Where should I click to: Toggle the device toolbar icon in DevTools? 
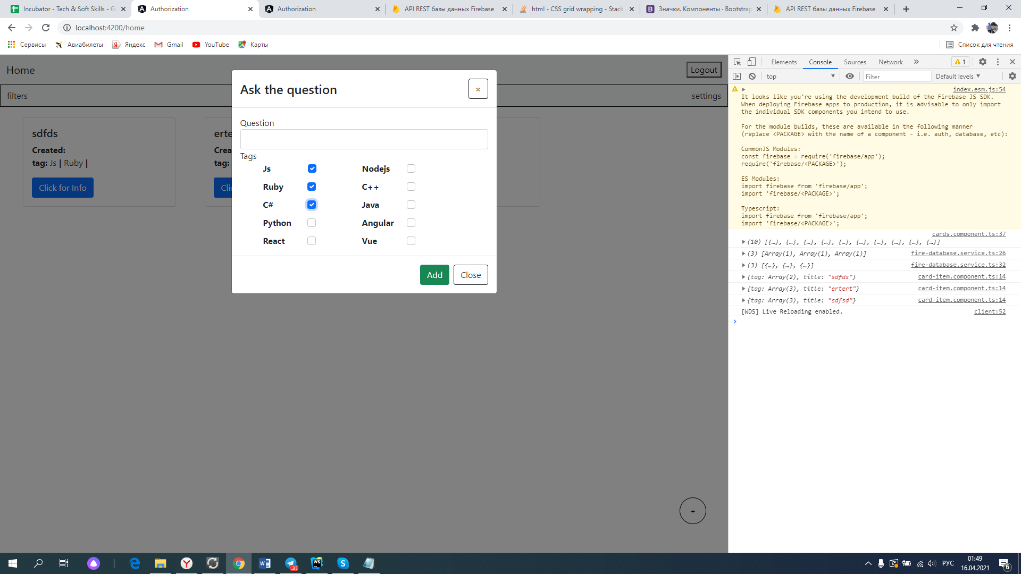click(751, 62)
